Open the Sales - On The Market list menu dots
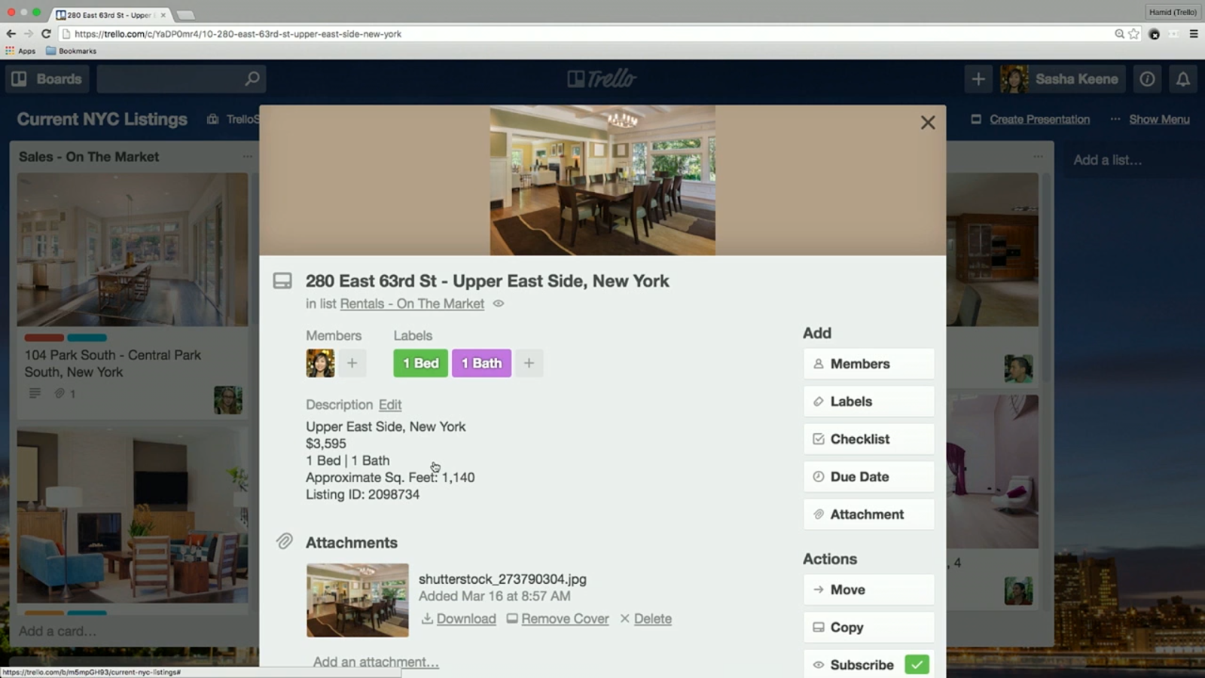The width and height of the screenshot is (1205, 678). [x=247, y=157]
